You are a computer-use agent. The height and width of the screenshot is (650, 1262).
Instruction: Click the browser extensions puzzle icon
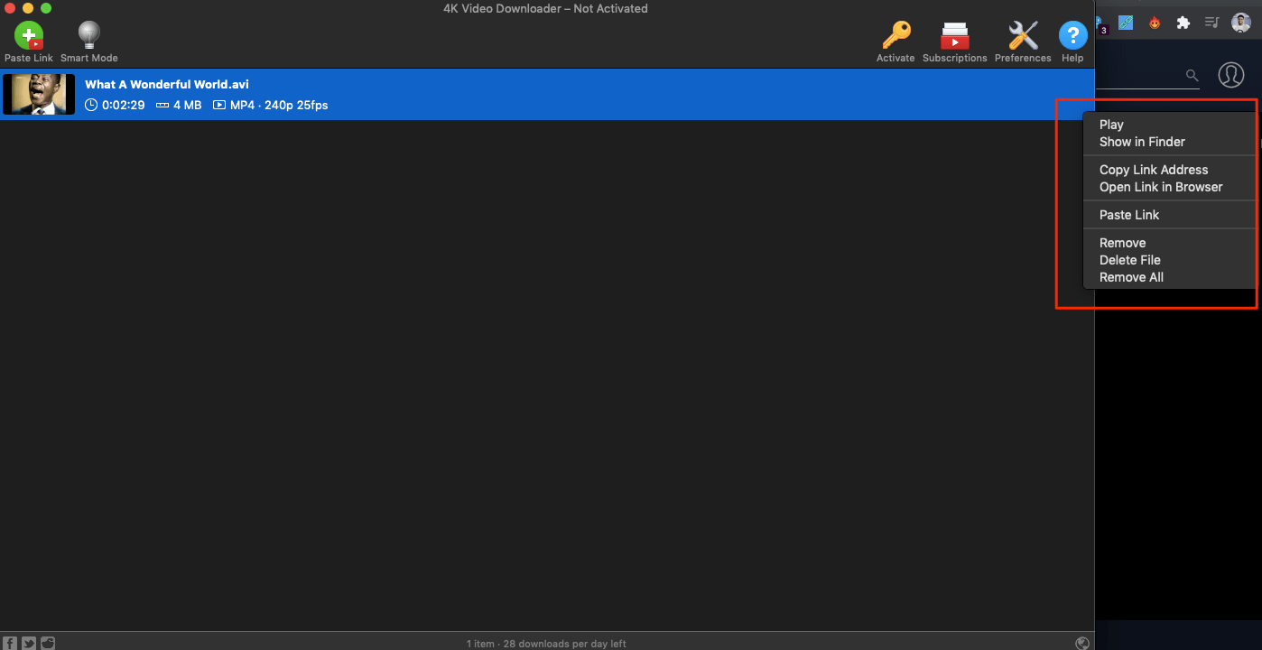(x=1183, y=23)
